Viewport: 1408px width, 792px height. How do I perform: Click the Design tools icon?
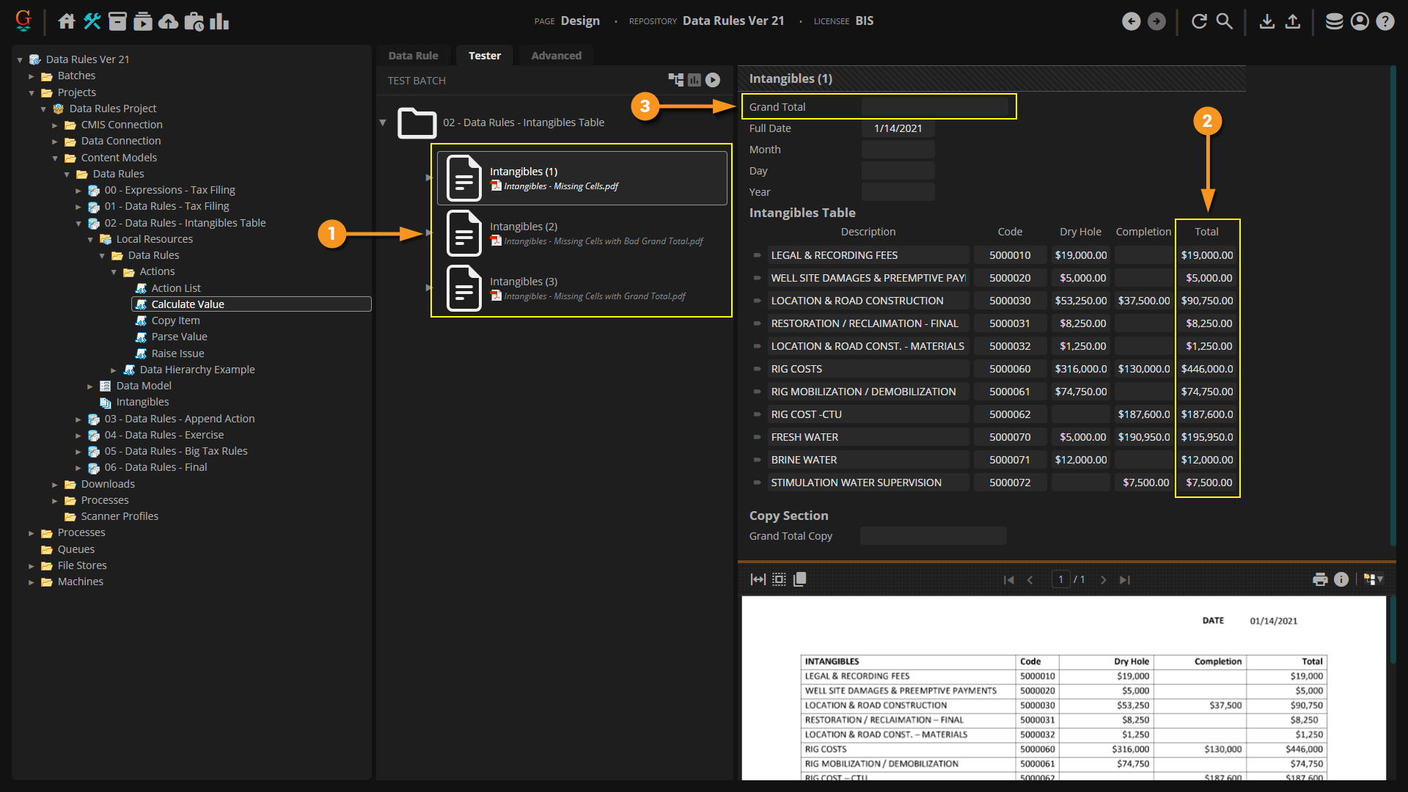click(x=92, y=21)
